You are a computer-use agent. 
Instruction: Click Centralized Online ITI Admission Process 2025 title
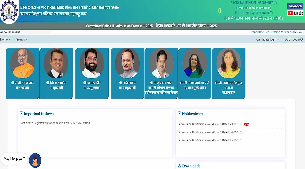(119, 26)
